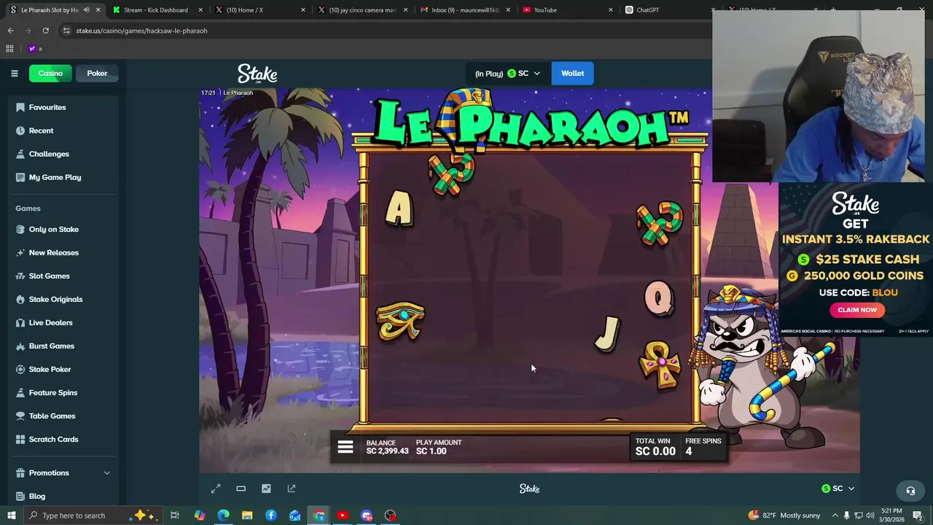Viewport: 933px width, 525px height.
Task: Click the Balance SC 2,399.43 readout
Action: 387,447
